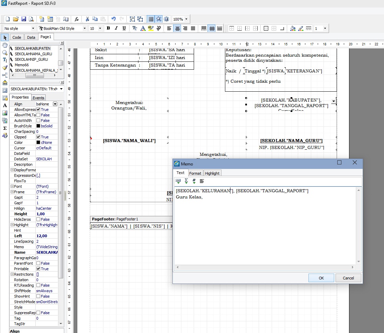Click the black Color property swatch
The image size is (384, 333).
(x=38, y=142)
